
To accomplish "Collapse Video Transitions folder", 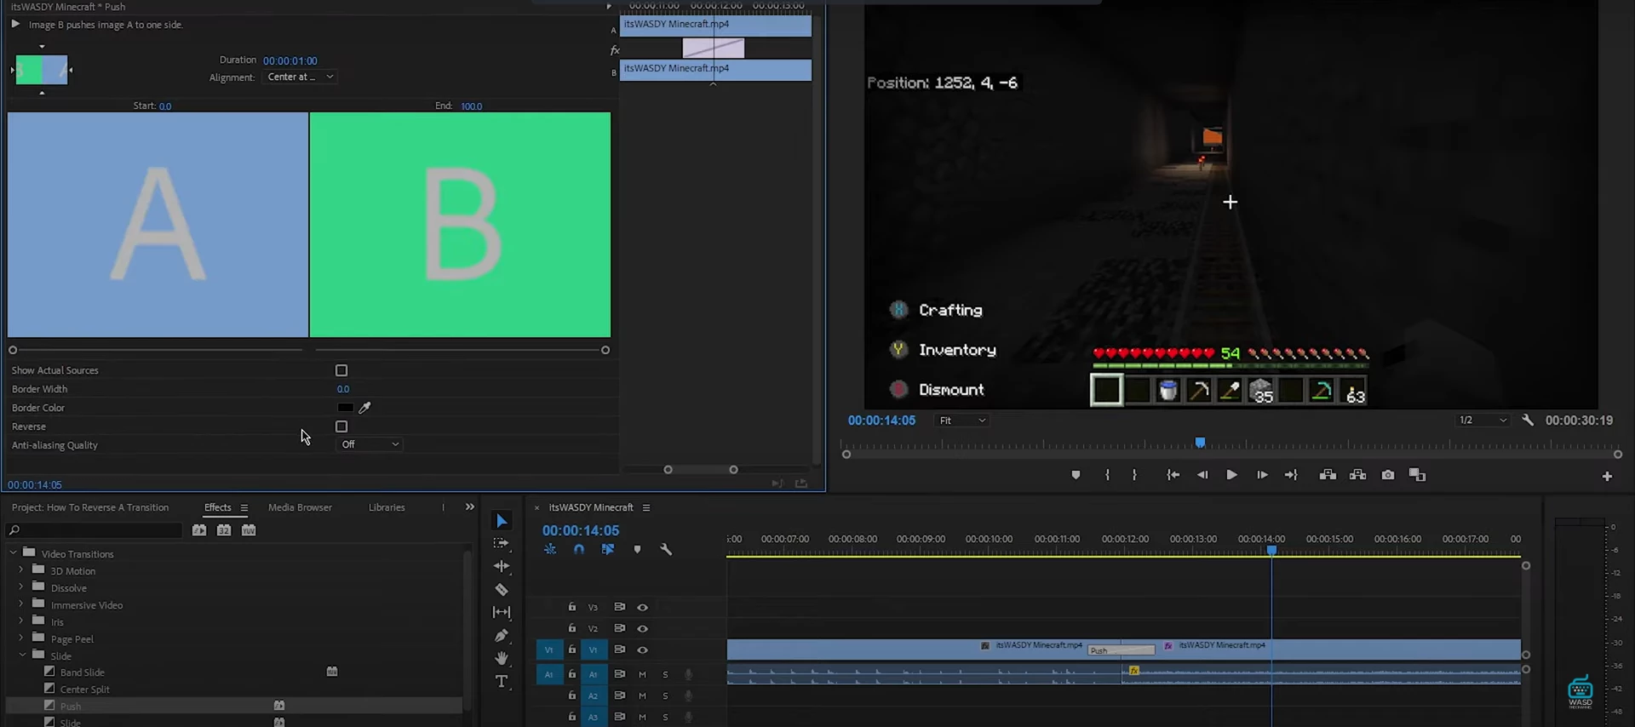I will point(14,552).
